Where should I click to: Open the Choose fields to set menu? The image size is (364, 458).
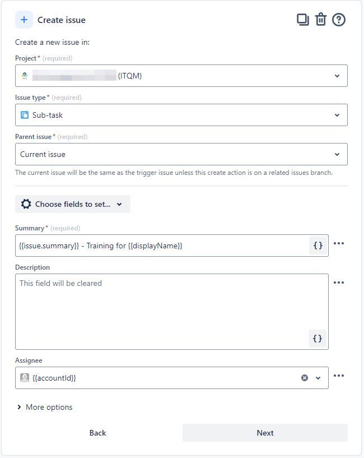72,204
